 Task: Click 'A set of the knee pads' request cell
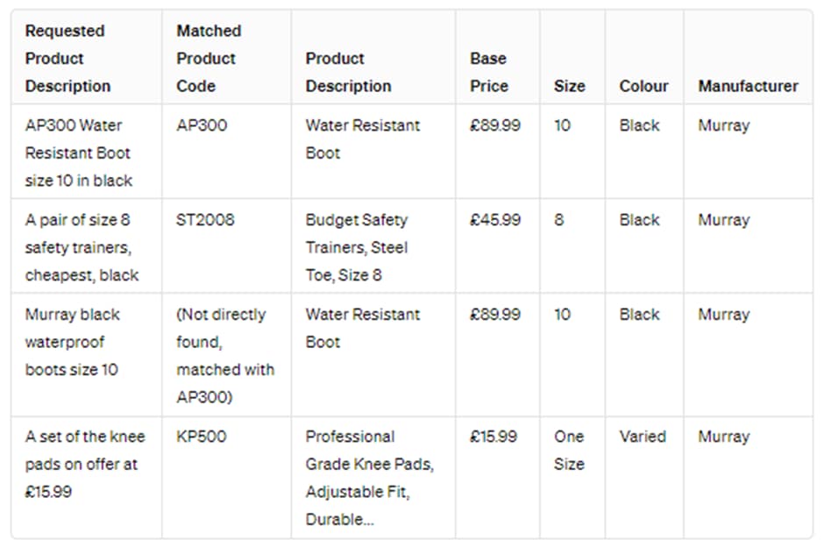tap(84, 464)
